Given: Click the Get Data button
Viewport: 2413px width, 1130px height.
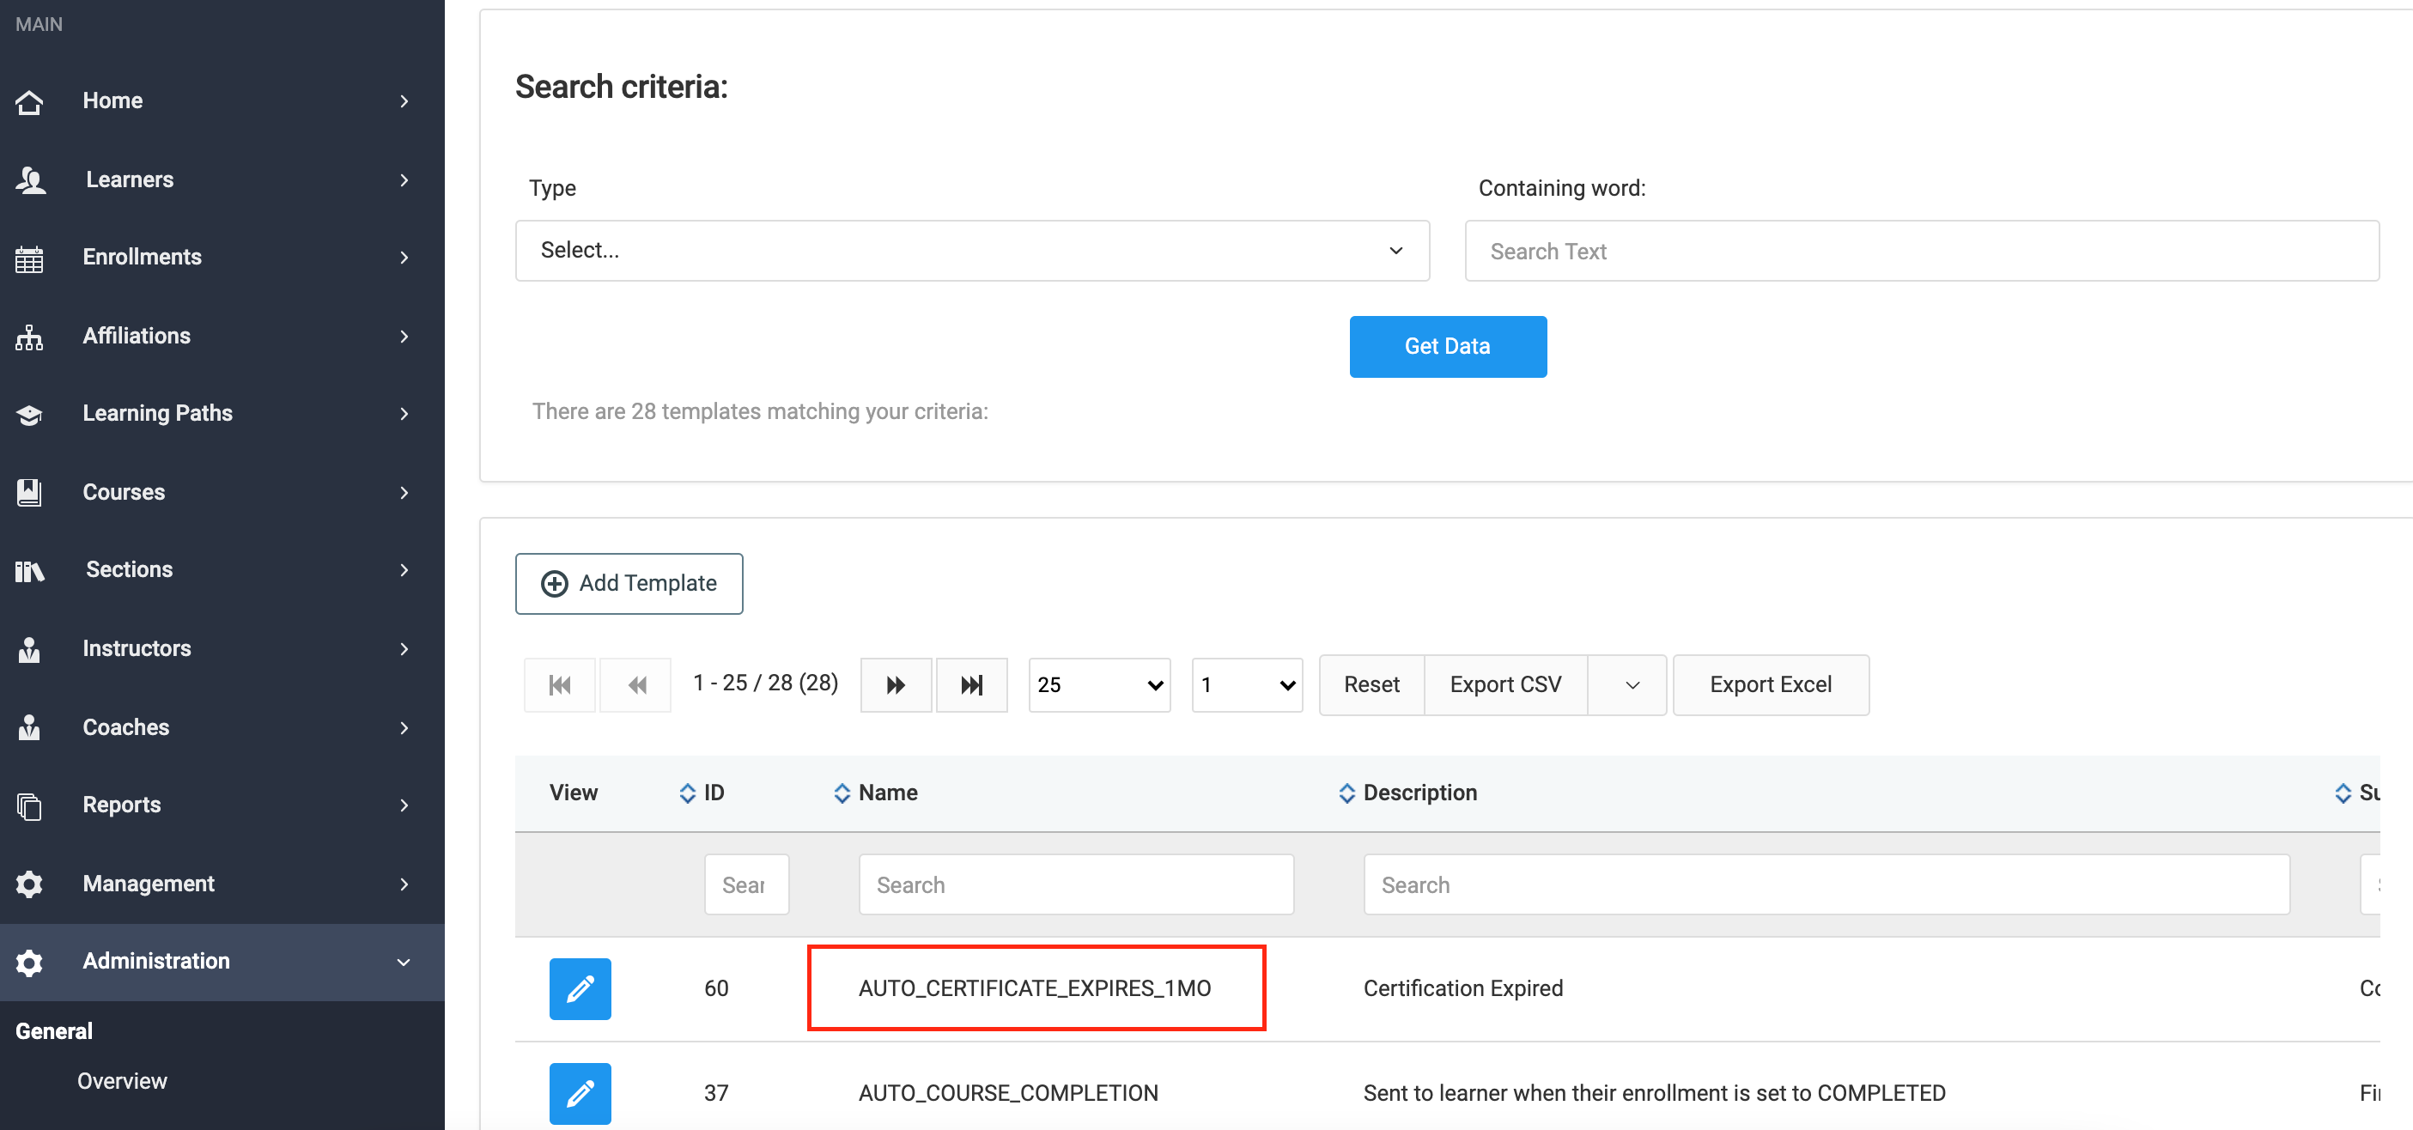Looking at the screenshot, I should tap(1446, 346).
